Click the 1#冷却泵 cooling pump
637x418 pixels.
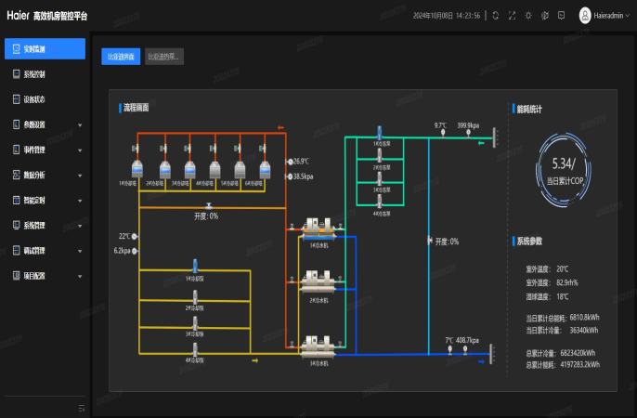pos(195,267)
